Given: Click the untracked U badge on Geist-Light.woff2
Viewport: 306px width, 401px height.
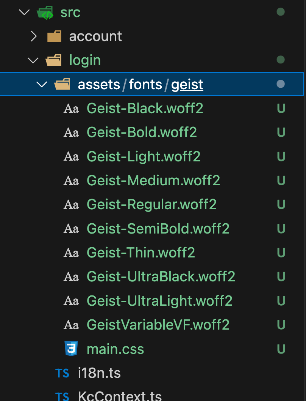Looking at the screenshot, I should pos(281,156).
